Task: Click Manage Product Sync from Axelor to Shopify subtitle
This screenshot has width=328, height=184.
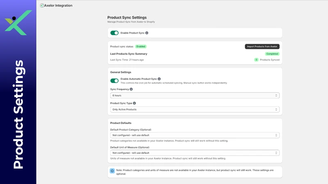Action: tap(131, 22)
